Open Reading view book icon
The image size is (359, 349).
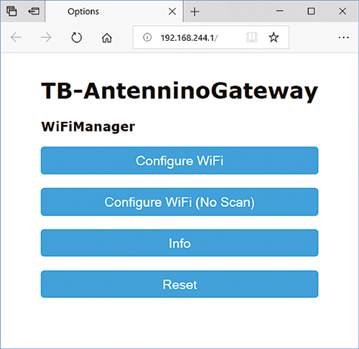point(251,37)
